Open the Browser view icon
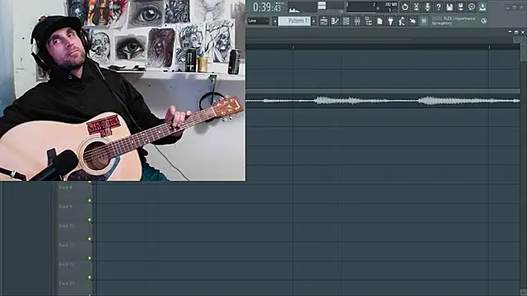527x296 pixels. click(x=368, y=21)
